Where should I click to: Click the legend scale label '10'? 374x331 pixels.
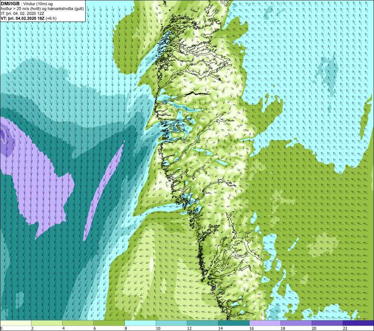coord(158,328)
